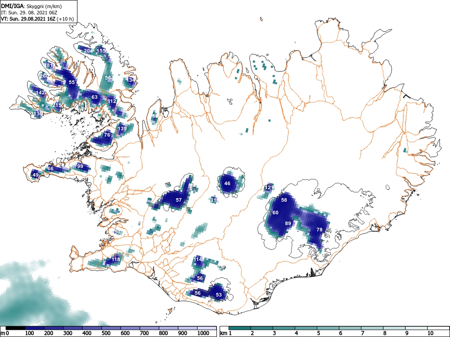The height and width of the screenshot is (337, 450).
Task: Click the map value label '204'
Action: click(x=88, y=51)
